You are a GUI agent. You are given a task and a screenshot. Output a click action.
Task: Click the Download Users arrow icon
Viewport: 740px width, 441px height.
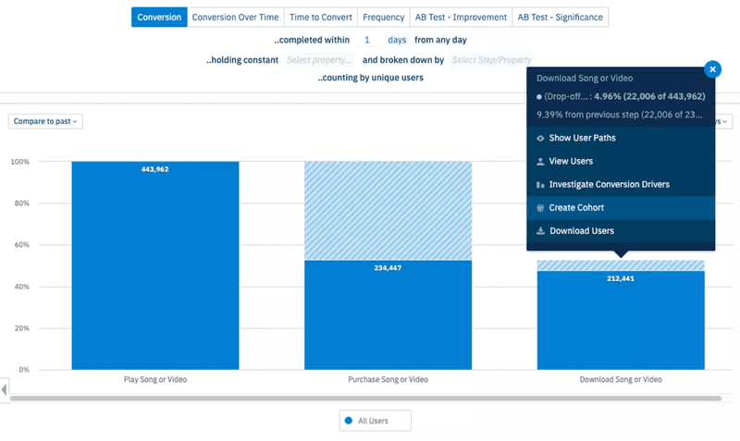click(540, 231)
